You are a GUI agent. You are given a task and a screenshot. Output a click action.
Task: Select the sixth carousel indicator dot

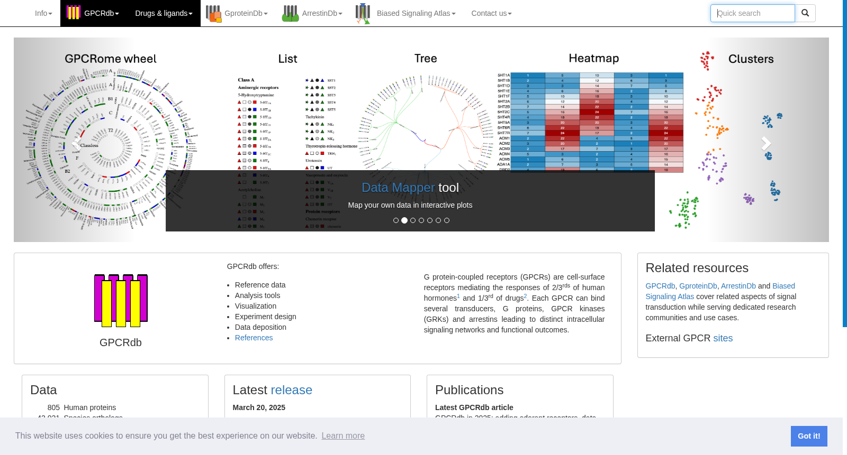pyautogui.click(x=438, y=220)
